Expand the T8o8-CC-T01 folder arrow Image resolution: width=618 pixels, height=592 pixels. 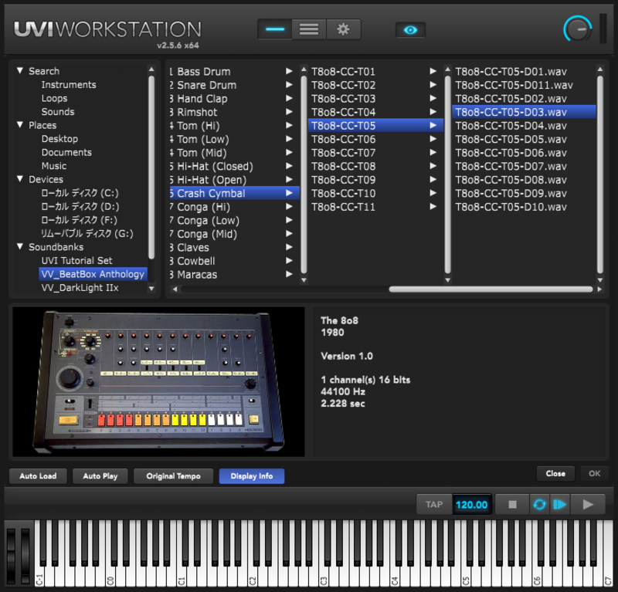433,71
